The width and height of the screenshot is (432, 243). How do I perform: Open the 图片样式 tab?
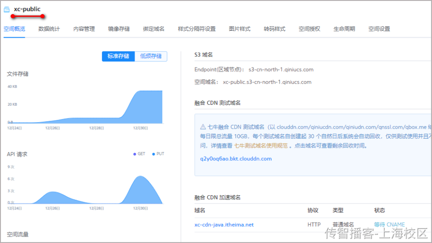pos(240,29)
